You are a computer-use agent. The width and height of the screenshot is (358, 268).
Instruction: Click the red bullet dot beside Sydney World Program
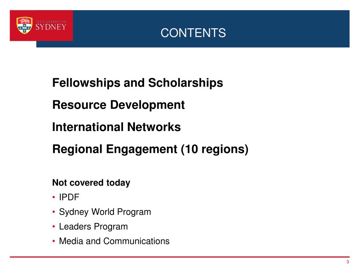(53, 212)
